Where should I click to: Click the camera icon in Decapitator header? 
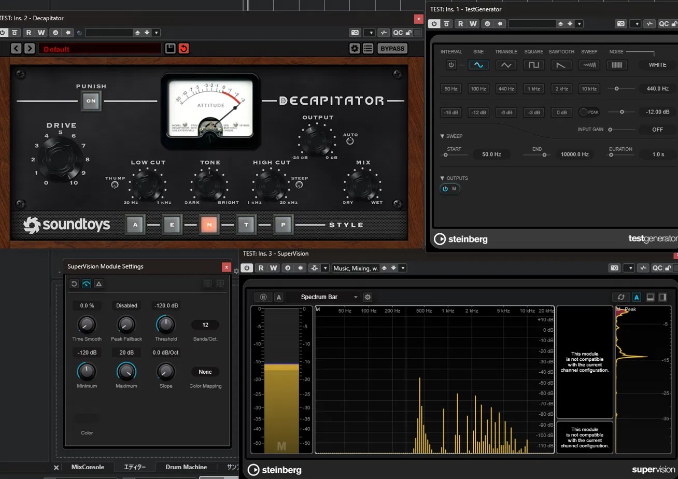coord(355,33)
